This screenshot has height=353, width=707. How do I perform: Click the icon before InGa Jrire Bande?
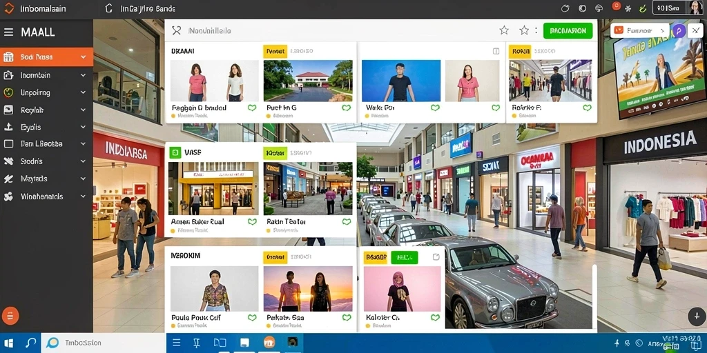pos(108,8)
